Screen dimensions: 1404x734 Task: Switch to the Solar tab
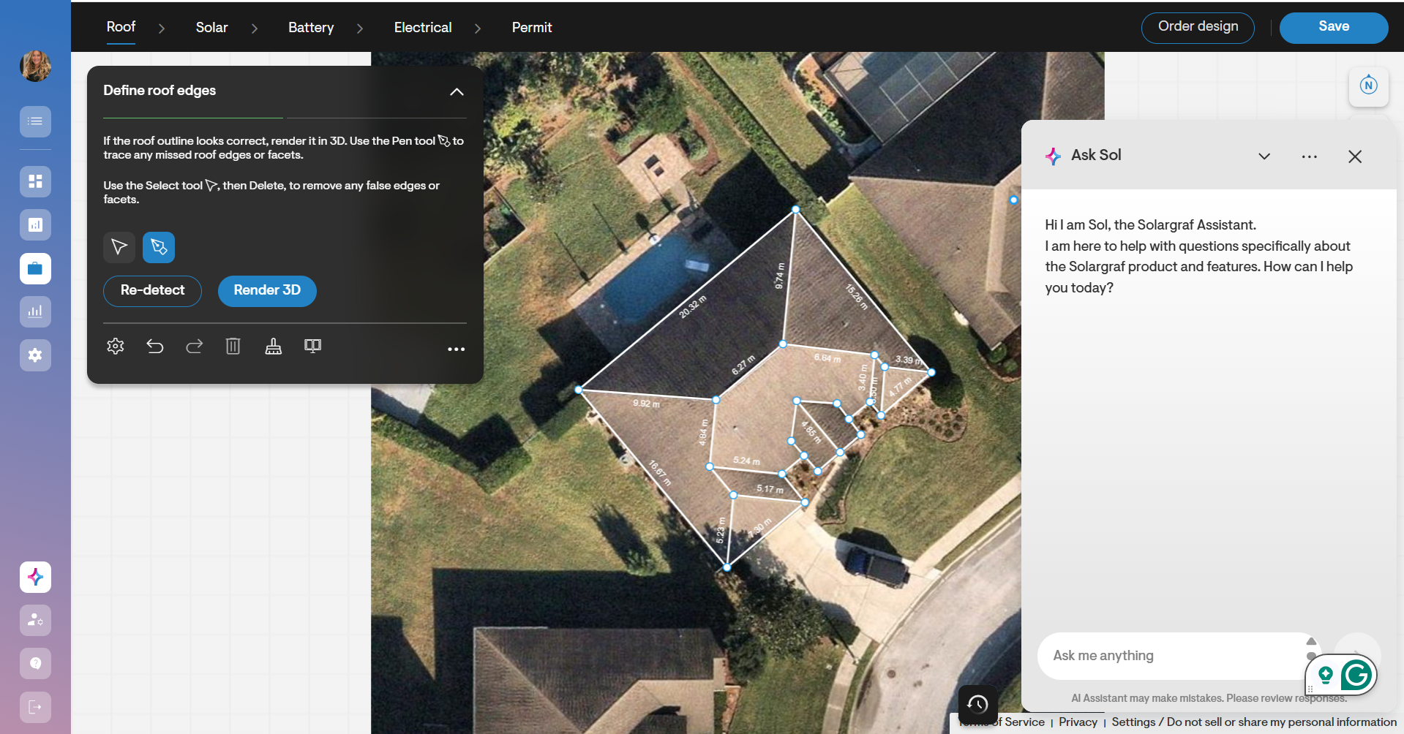[x=211, y=28]
